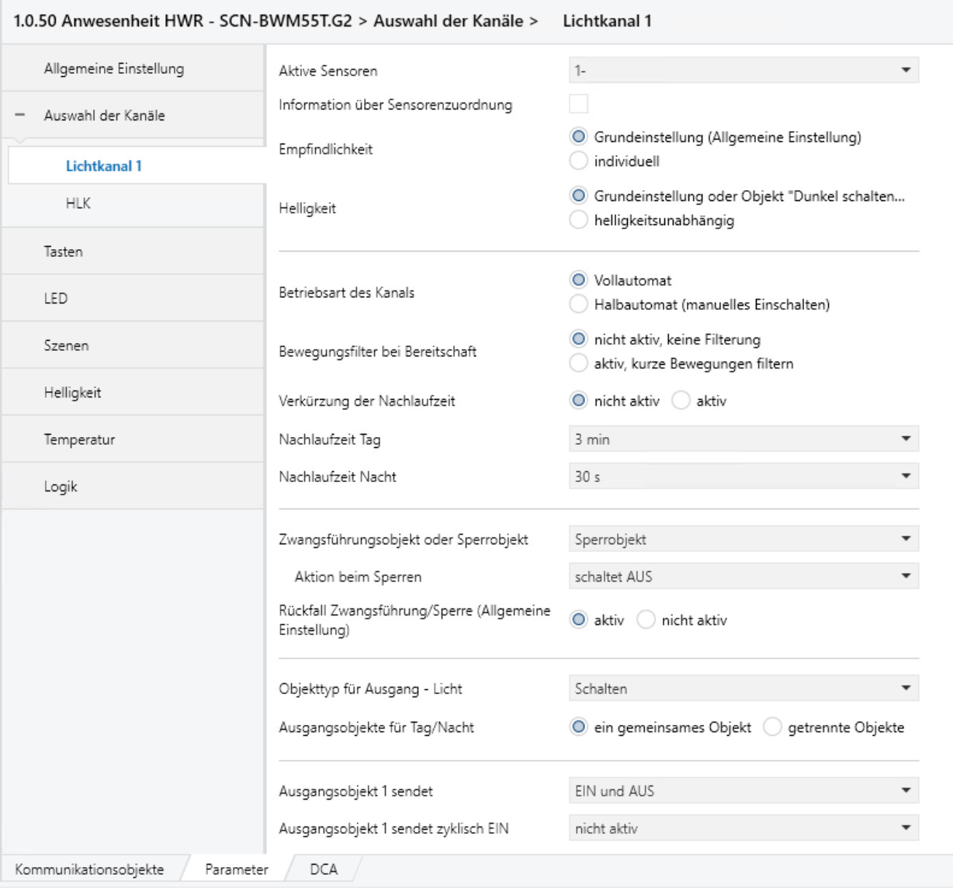Navigate to Allgemeine Einstellung page
The width and height of the screenshot is (953, 888).
[114, 68]
